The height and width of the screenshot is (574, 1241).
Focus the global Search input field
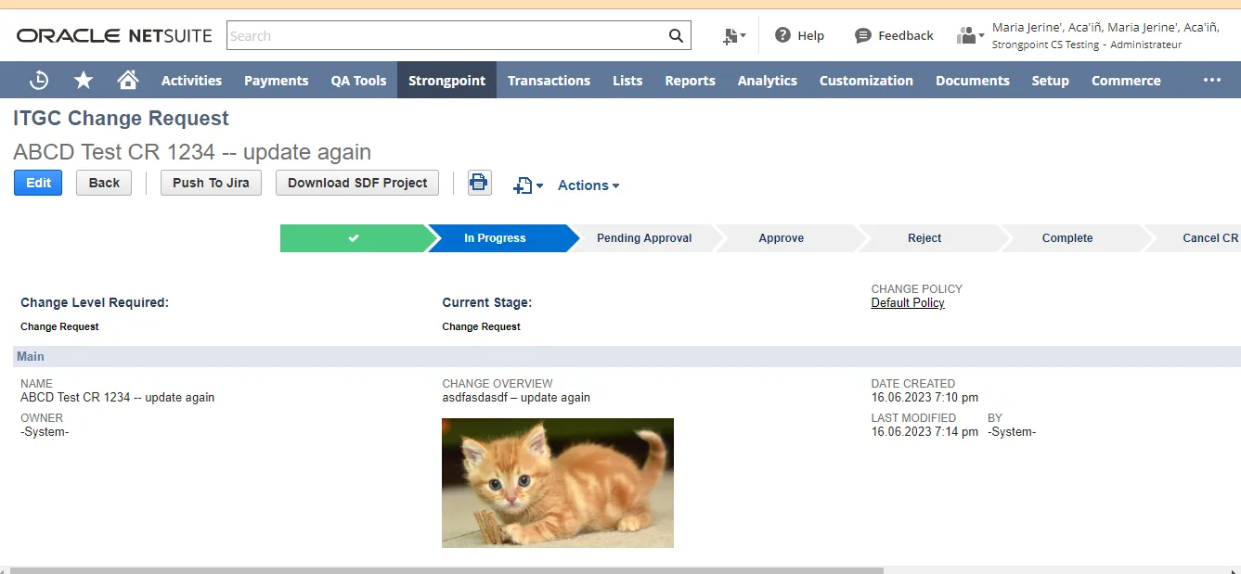(x=447, y=36)
